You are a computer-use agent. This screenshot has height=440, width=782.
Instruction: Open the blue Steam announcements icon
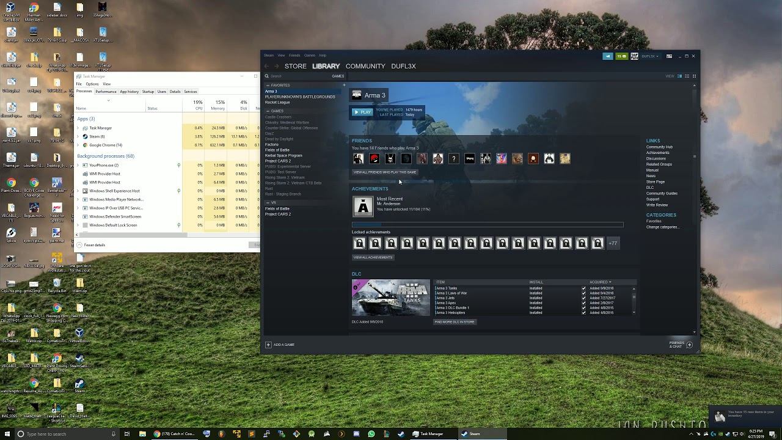[607, 56]
